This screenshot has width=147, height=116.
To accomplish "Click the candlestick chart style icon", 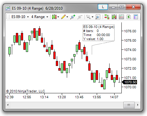I will click(54, 17).
